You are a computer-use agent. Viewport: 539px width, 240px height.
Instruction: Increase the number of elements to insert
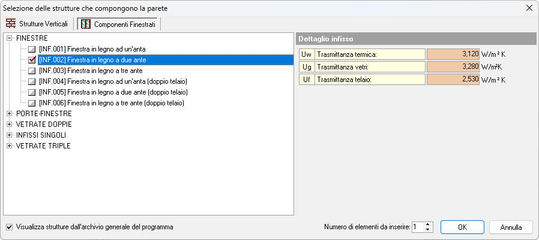pyautogui.click(x=428, y=225)
